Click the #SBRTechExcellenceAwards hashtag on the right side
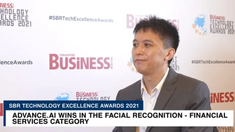 (x=213, y=62)
